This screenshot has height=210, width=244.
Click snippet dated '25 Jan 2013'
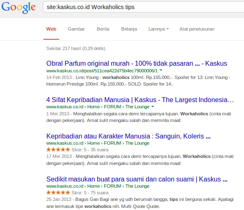140,203
